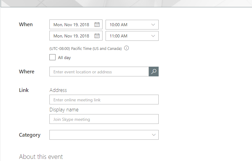Open the start date calendar picker icon
This screenshot has width=252, height=161.
coord(97,25)
